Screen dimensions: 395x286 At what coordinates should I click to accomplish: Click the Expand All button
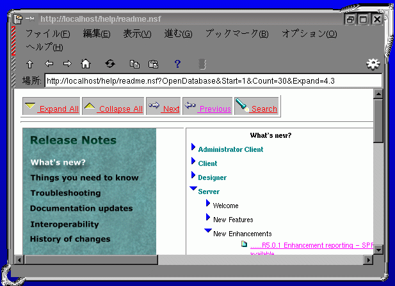click(51, 107)
